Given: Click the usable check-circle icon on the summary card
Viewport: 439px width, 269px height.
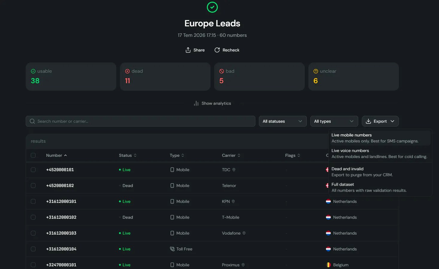Looking at the screenshot, I should pos(33,71).
